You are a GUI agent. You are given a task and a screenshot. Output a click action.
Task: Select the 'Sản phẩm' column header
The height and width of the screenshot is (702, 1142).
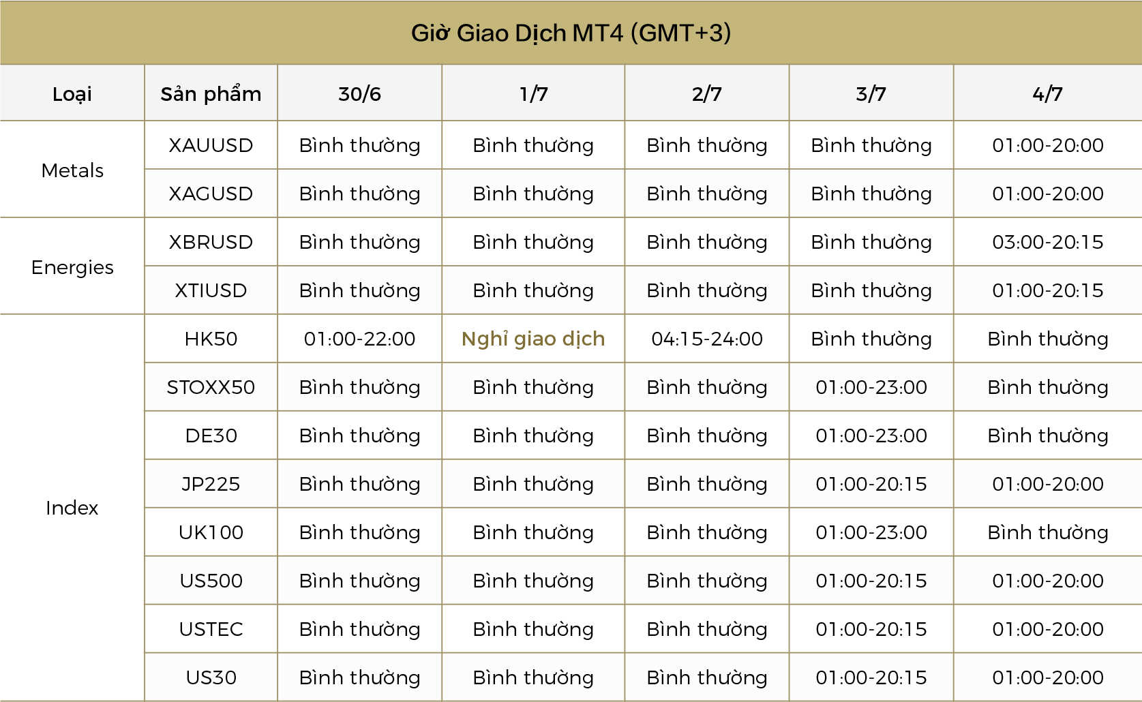pos(211,93)
